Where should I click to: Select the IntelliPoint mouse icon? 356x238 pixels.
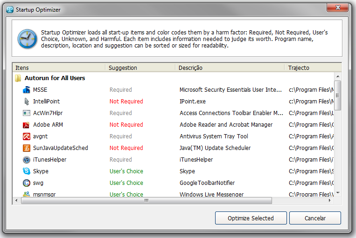[x=27, y=102]
